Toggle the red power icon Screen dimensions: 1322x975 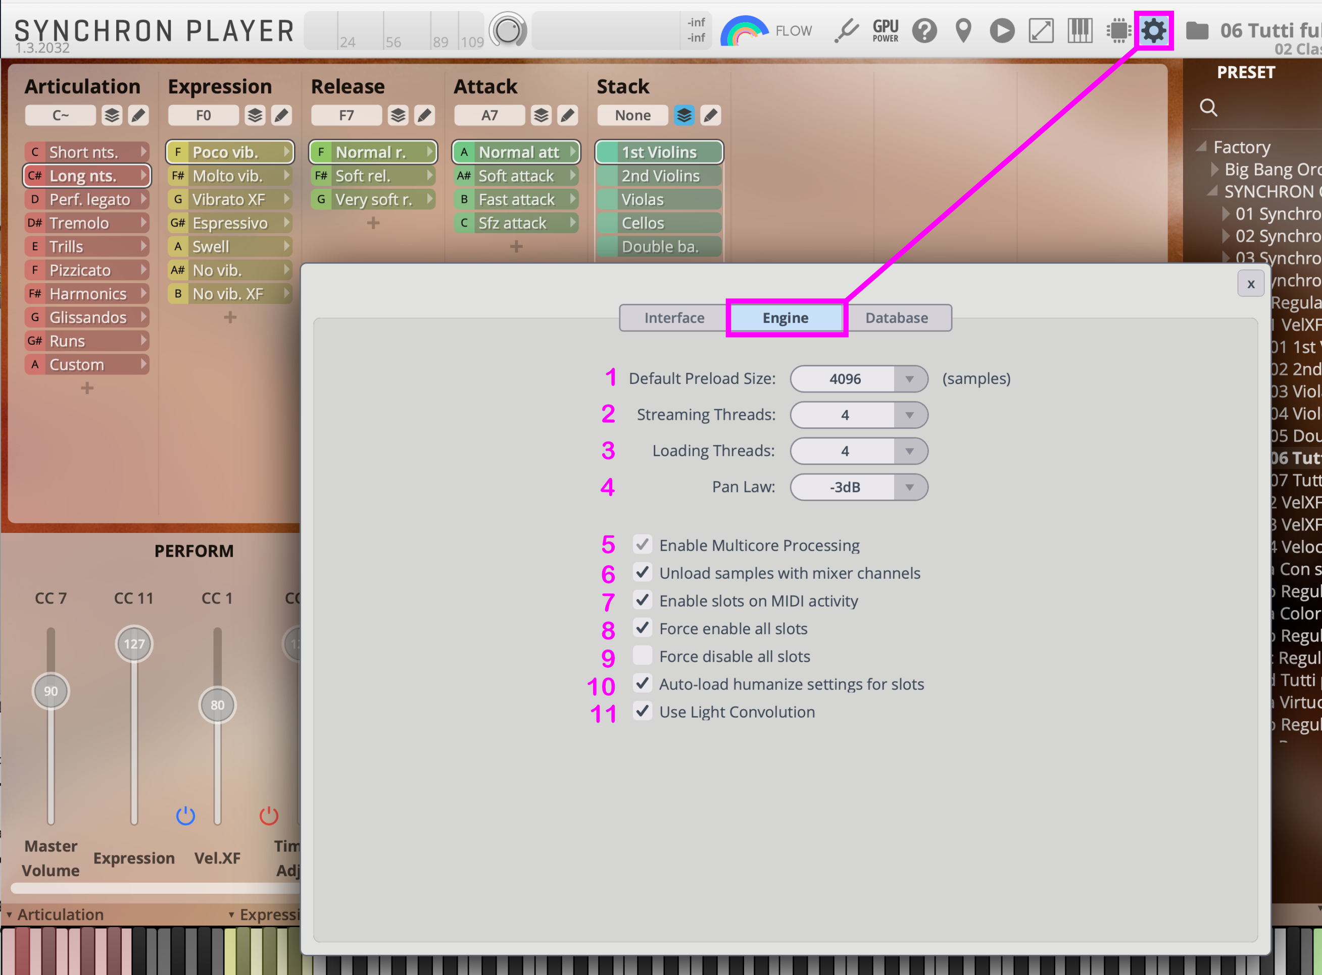point(269,815)
